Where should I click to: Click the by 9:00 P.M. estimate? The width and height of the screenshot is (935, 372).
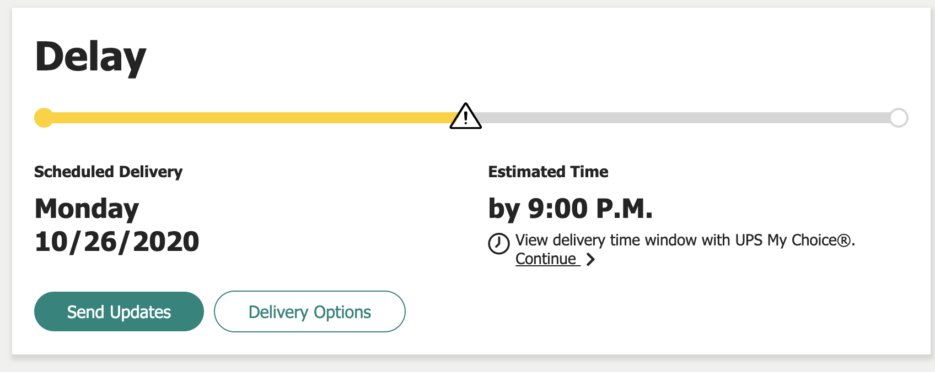tap(570, 209)
